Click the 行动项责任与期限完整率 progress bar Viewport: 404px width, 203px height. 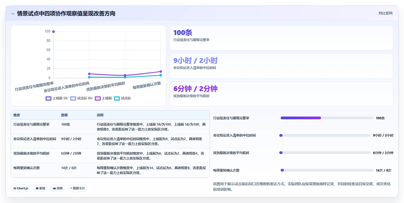pyautogui.click(x=327, y=118)
